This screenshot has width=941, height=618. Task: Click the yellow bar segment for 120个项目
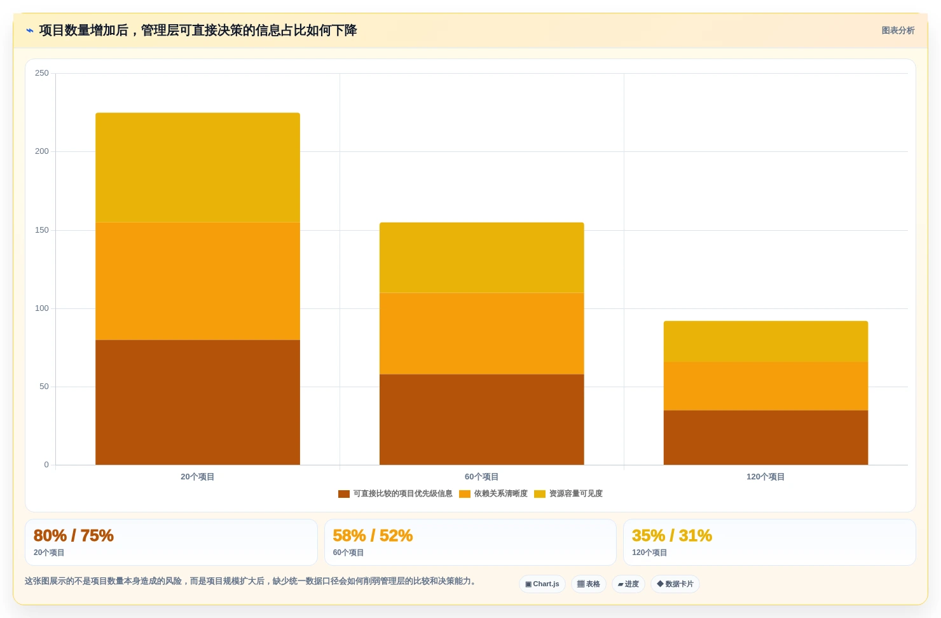tap(766, 341)
